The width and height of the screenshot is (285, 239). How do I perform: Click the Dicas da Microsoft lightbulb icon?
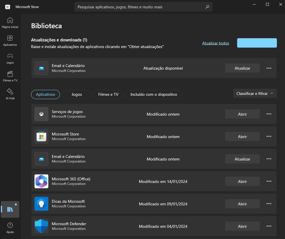click(41, 204)
